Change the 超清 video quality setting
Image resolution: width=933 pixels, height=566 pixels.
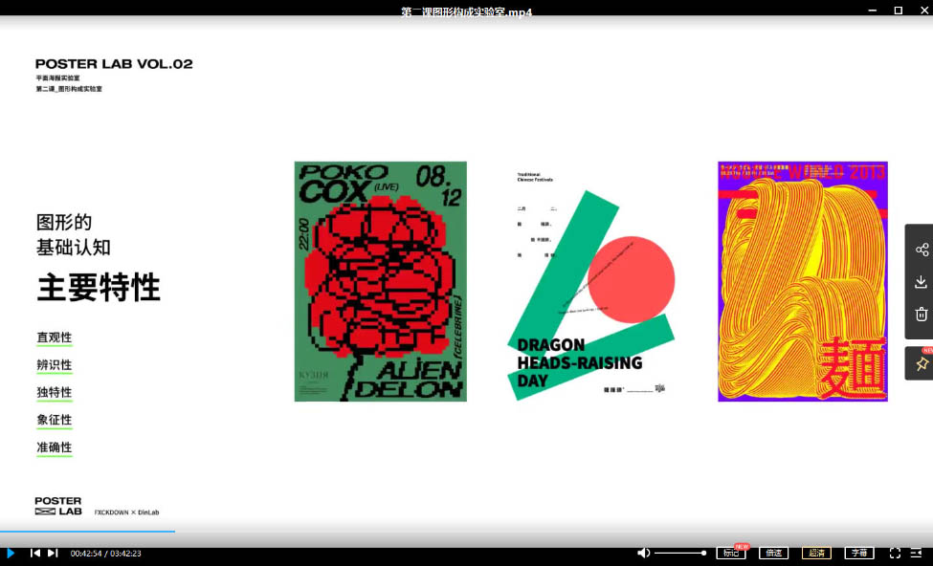[816, 553]
